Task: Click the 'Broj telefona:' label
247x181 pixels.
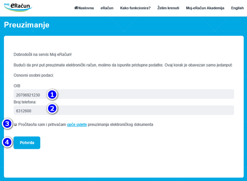Action: coord(25,102)
